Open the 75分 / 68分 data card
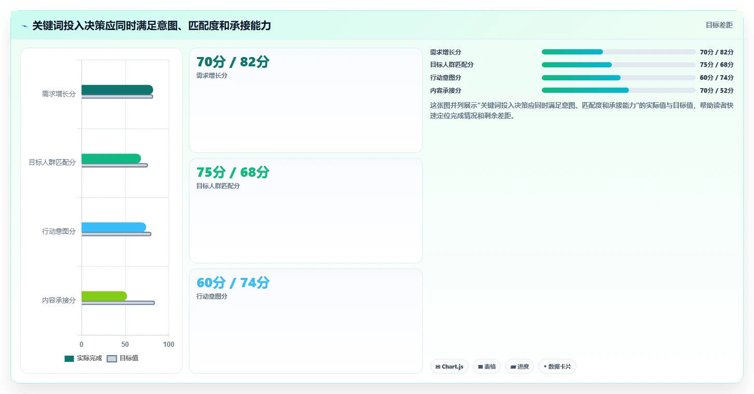 (x=306, y=211)
